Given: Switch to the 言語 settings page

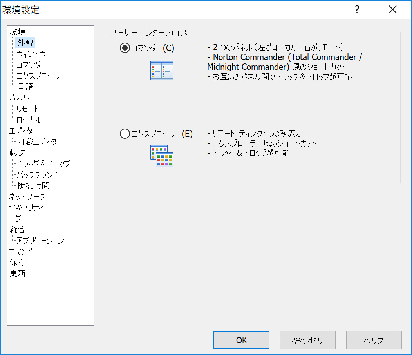Looking at the screenshot, I should pyautogui.click(x=25, y=87).
